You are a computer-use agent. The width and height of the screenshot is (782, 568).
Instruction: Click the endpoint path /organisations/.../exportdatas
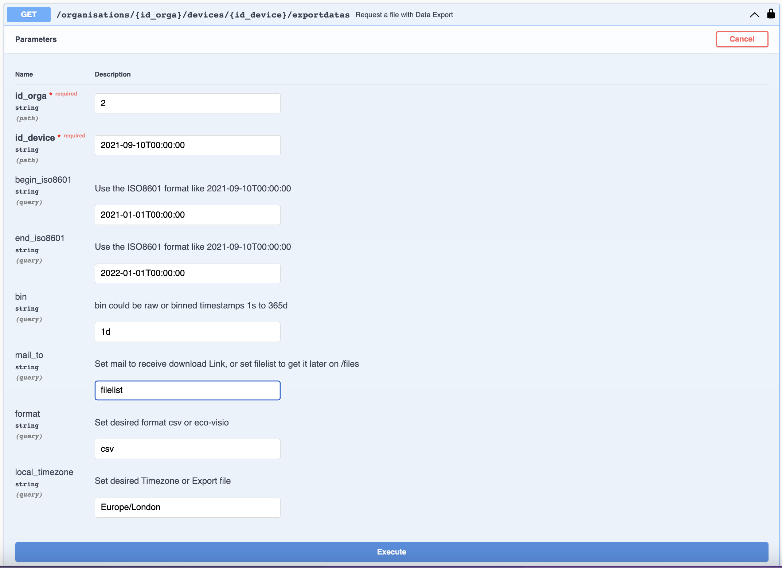[203, 15]
